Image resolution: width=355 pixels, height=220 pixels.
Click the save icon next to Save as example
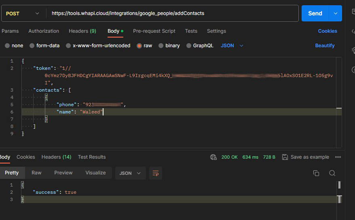285,157
